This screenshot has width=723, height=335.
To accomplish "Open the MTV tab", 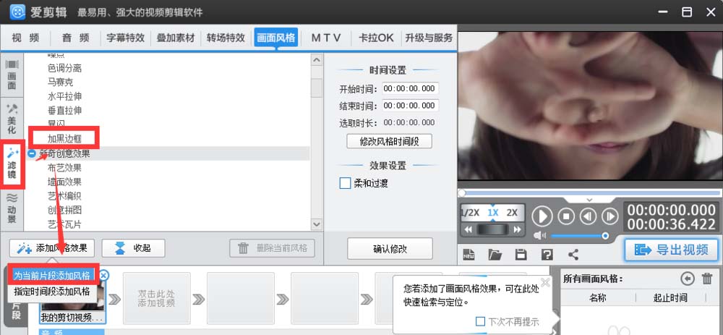I will [326, 38].
